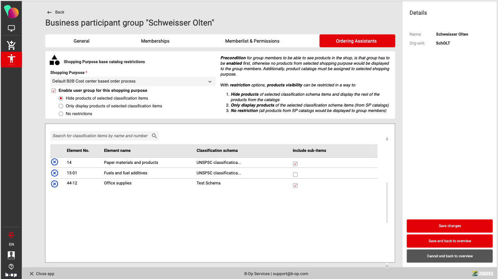Open the EN language selector
Image resolution: width=498 pixels, height=279 pixels.
[x=11, y=245]
